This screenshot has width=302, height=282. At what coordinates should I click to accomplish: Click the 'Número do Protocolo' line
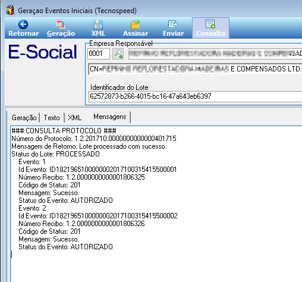click(94, 139)
